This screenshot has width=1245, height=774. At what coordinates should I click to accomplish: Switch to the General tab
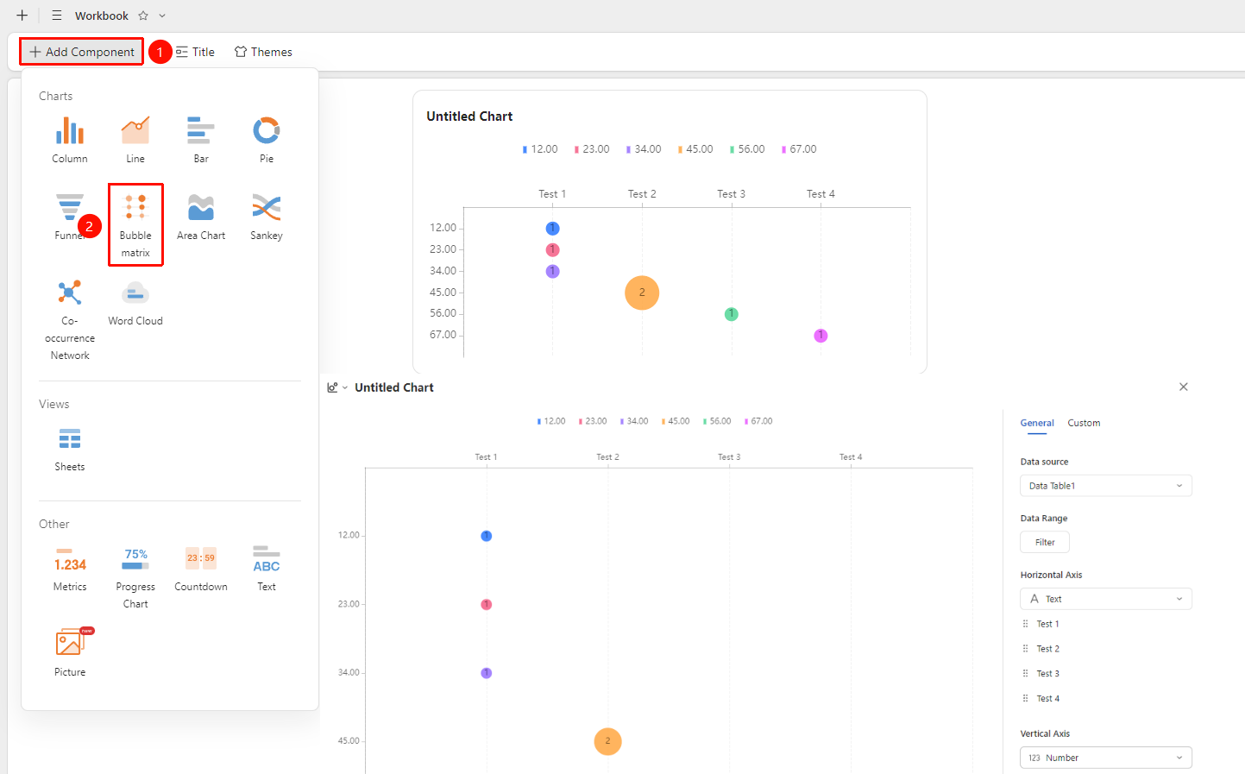tap(1037, 423)
